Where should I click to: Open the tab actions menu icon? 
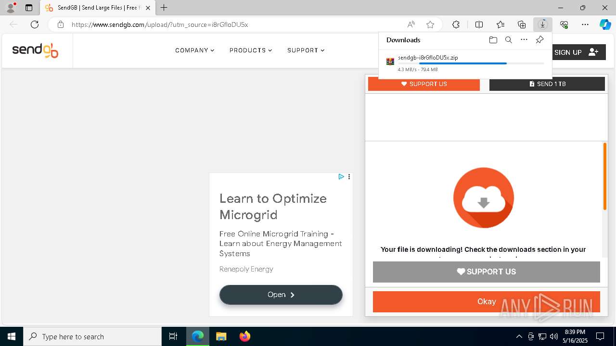29,8
